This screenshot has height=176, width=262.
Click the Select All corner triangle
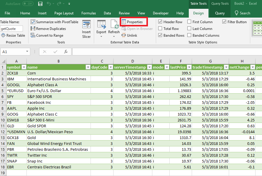tap(3, 61)
